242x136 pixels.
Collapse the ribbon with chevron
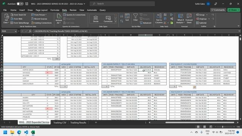pyautogui.click(x=239, y=26)
